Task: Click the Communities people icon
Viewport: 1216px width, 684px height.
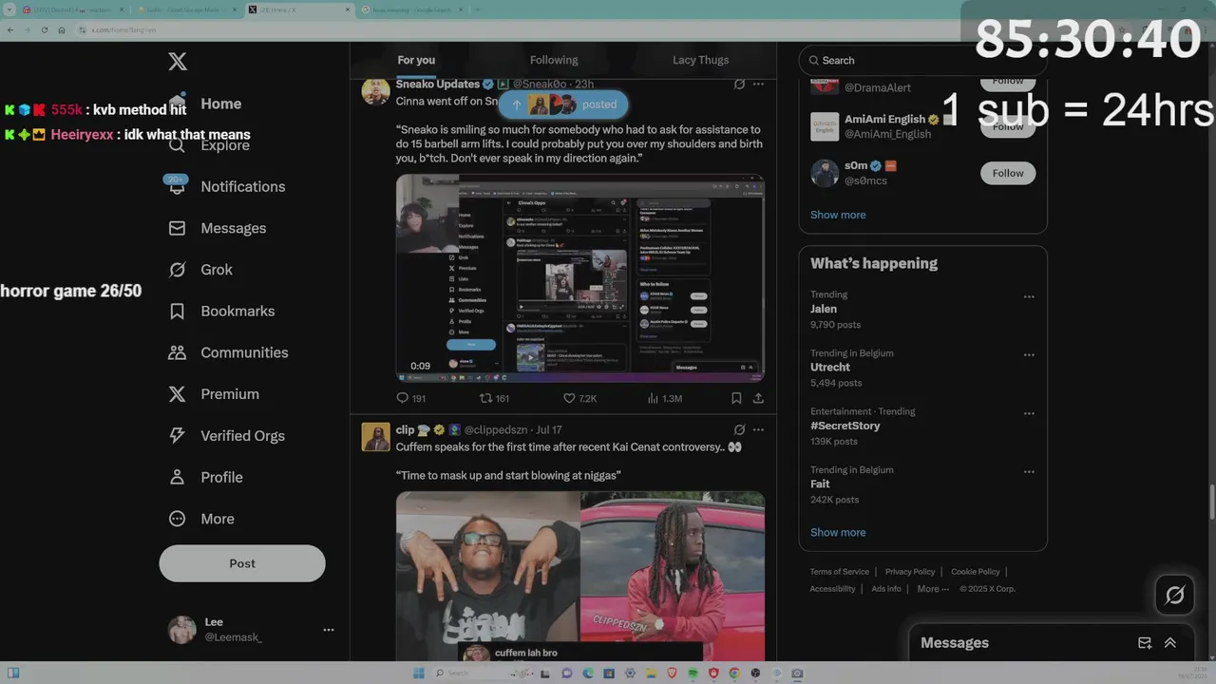Action: tap(177, 352)
